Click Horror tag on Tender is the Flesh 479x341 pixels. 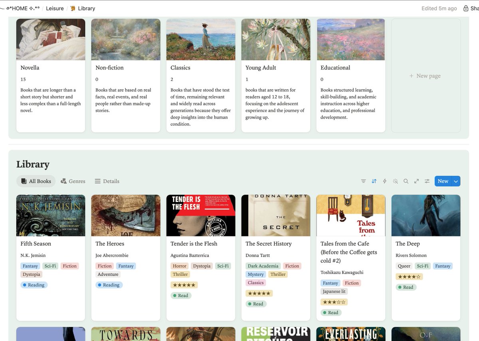pyautogui.click(x=180, y=266)
